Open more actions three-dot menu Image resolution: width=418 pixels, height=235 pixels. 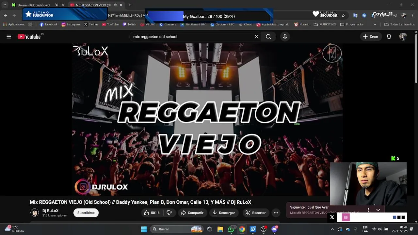(x=276, y=213)
